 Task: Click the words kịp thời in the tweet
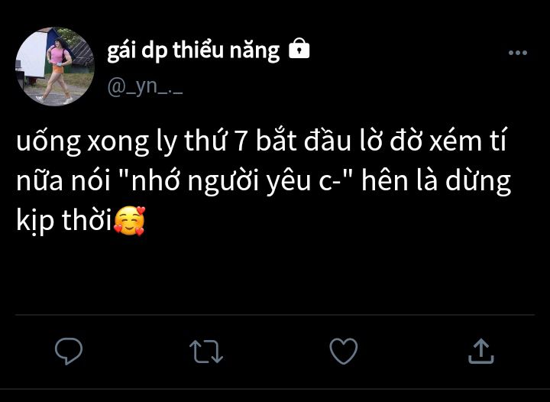[64, 222]
